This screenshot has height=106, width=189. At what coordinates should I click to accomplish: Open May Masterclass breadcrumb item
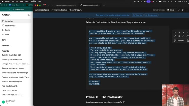coord(67,10)
